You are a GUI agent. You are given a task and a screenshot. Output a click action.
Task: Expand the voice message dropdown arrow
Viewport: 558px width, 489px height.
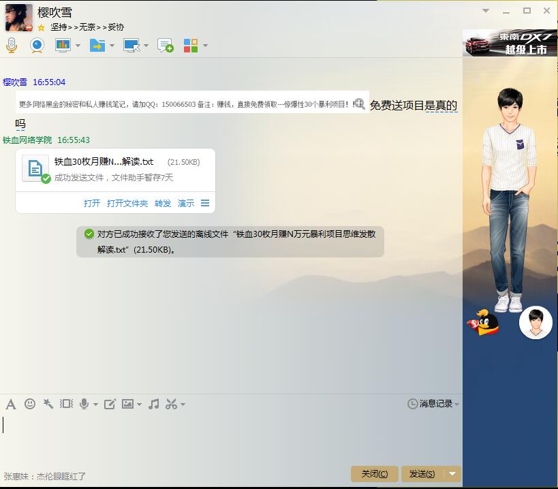pos(95,405)
